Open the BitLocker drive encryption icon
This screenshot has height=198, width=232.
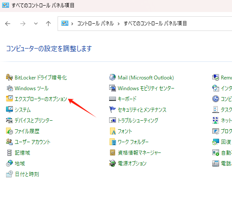click(9, 77)
